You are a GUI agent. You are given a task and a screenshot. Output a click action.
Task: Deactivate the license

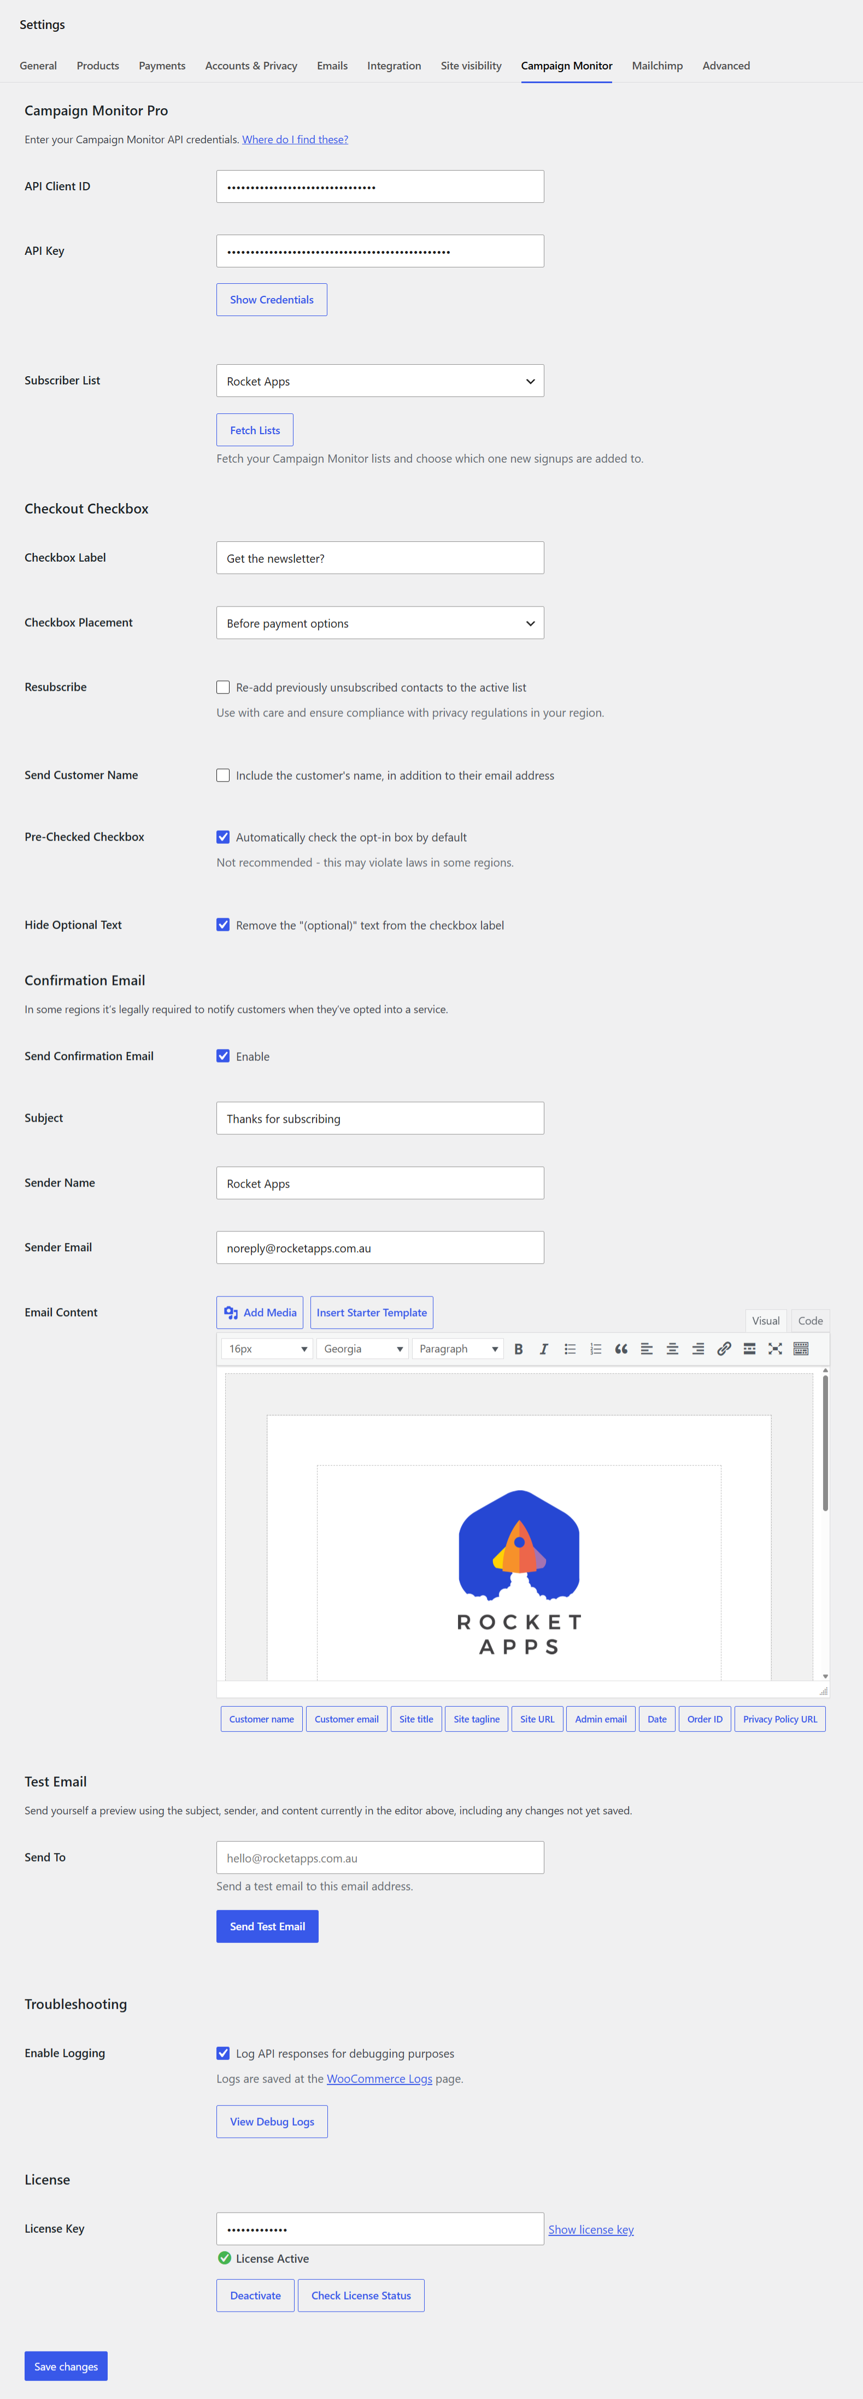(x=256, y=2296)
